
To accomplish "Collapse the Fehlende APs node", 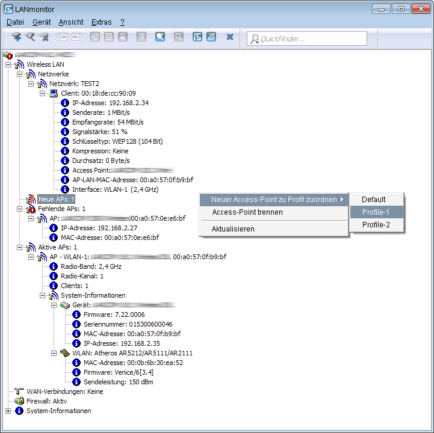I will coord(19,209).
